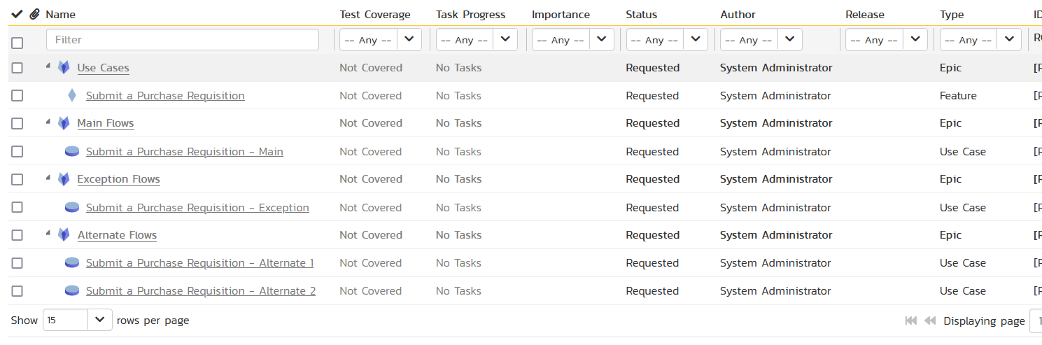Screen dimensions: 1042x345
Task: Click the use case icon beside Submit a Purchase Requisition – Exception
Action: (71, 208)
